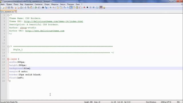Open the Вид menu
The image size is (183, 103).
22,4
